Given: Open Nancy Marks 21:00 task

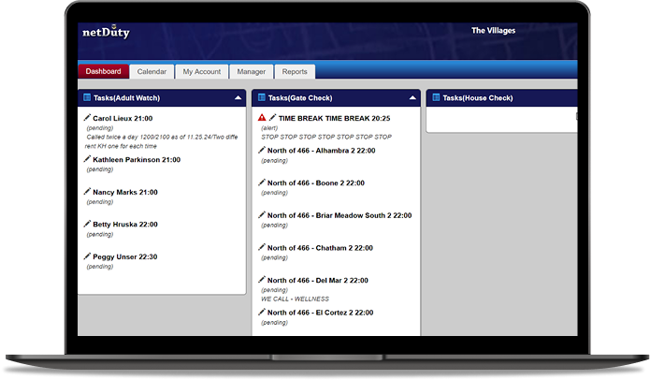Looking at the screenshot, I should (x=125, y=192).
